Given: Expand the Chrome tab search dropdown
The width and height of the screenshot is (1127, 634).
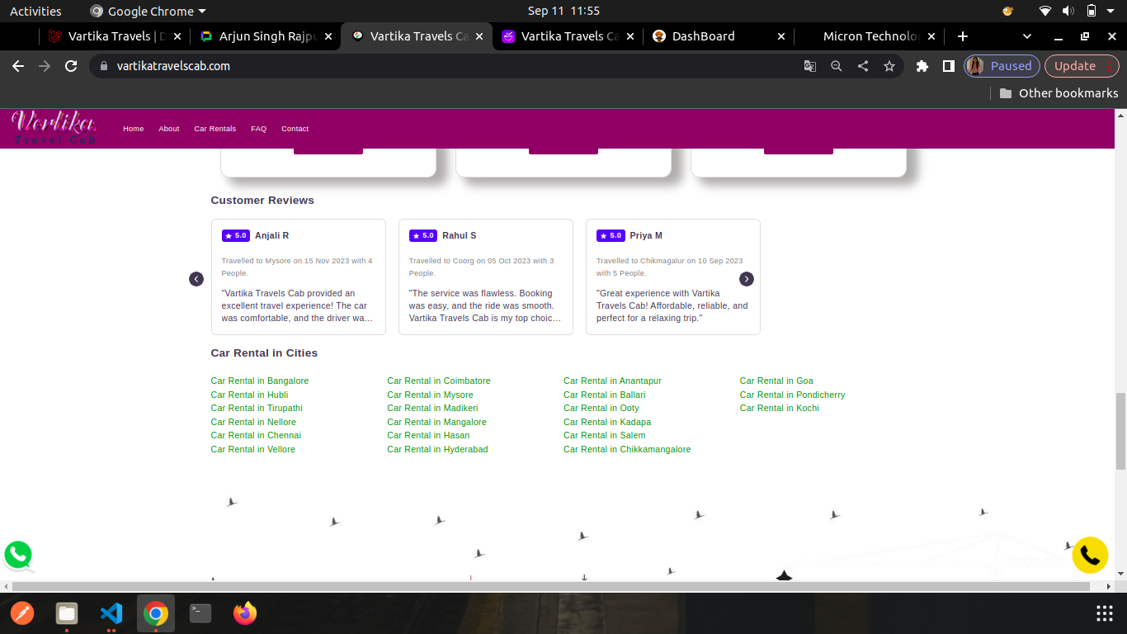Looking at the screenshot, I should 1027,36.
